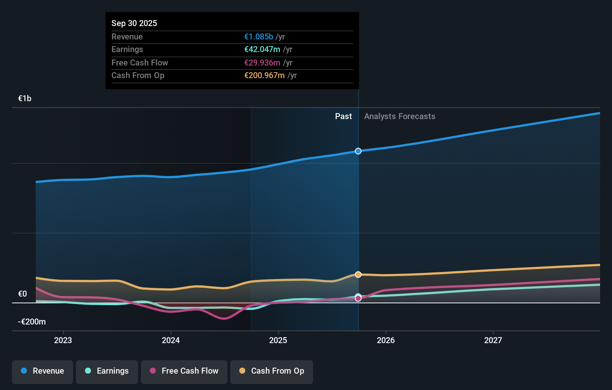612x390 pixels.
Task: Click the 2023 axis label
Action: click(63, 340)
